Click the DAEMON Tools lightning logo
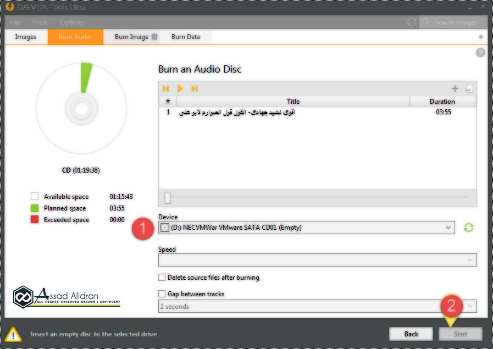The height and width of the screenshot is (349, 493). (10, 7)
